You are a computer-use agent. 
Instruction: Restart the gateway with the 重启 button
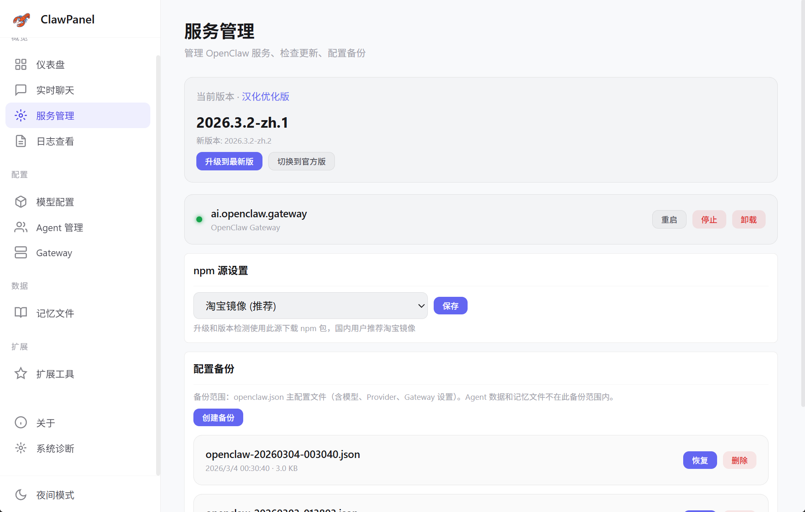tap(669, 219)
